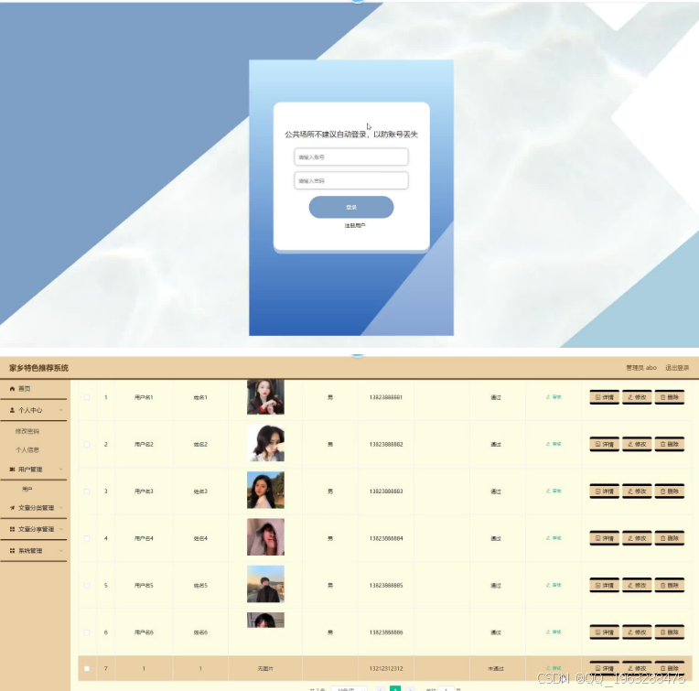699x691 pixels.
Task: Tick the checkbox for row 用户名6
Action: click(x=87, y=632)
